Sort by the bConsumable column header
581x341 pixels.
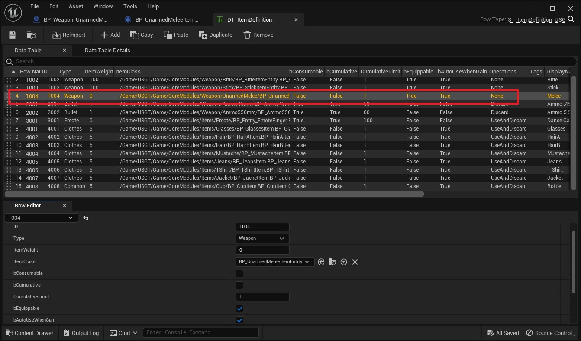click(306, 71)
